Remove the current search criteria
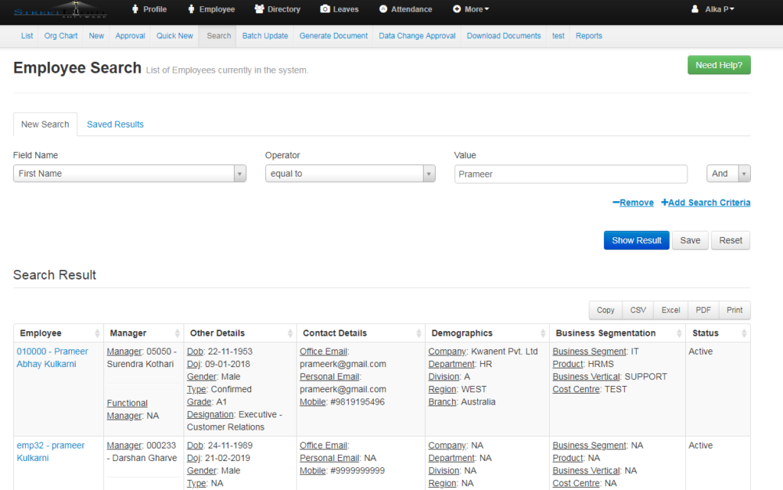 pyautogui.click(x=632, y=202)
